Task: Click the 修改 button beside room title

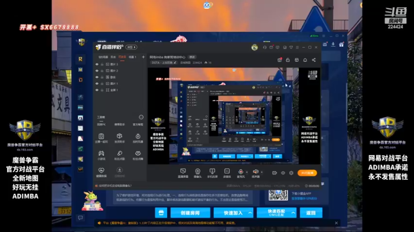Action: coord(192,57)
